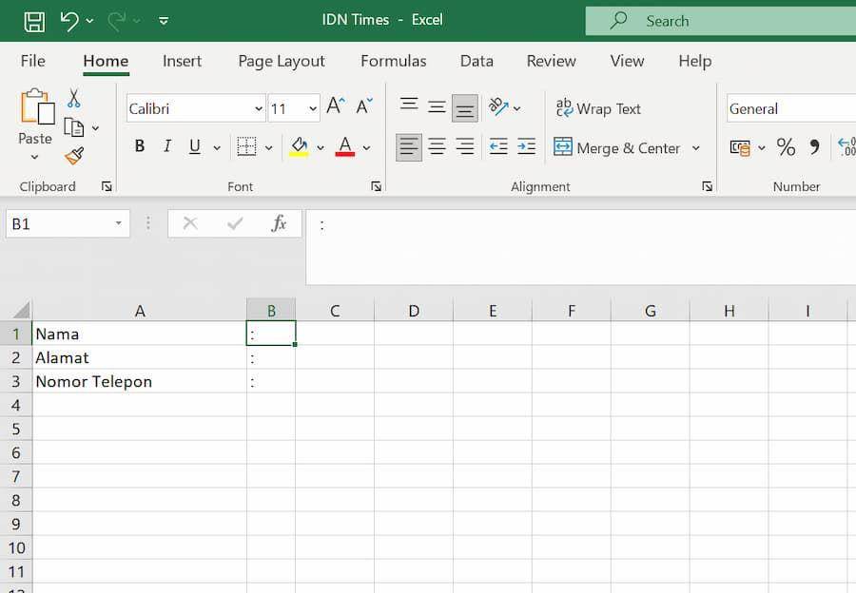Open underline style dropdown arrow
The height and width of the screenshot is (593, 856).
coord(217,148)
